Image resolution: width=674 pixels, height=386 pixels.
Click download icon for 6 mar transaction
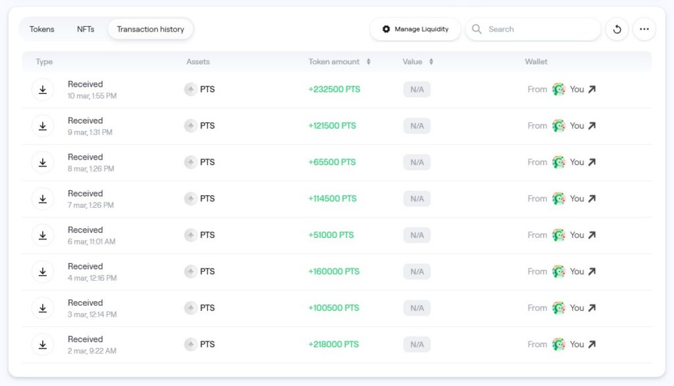click(43, 235)
